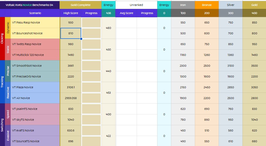
Task: Click the Static subcategory label
Action: click(8, 49)
